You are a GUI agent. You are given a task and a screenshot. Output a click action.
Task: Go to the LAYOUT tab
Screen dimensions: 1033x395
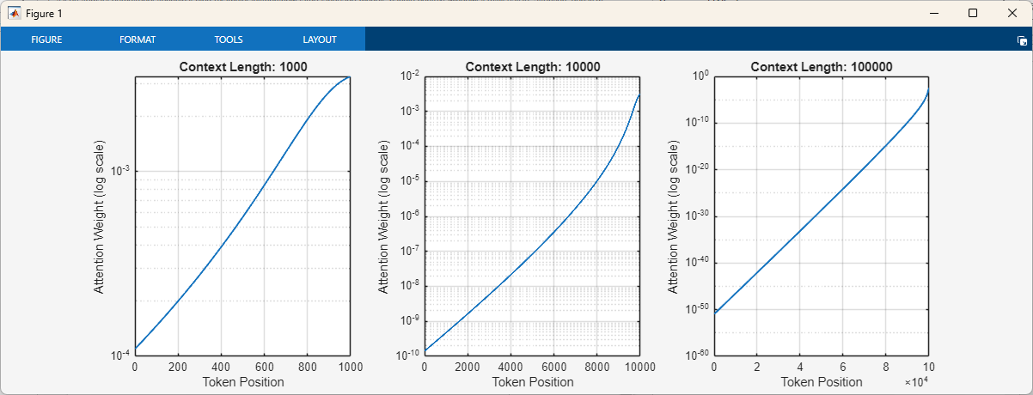pyautogui.click(x=320, y=39)
